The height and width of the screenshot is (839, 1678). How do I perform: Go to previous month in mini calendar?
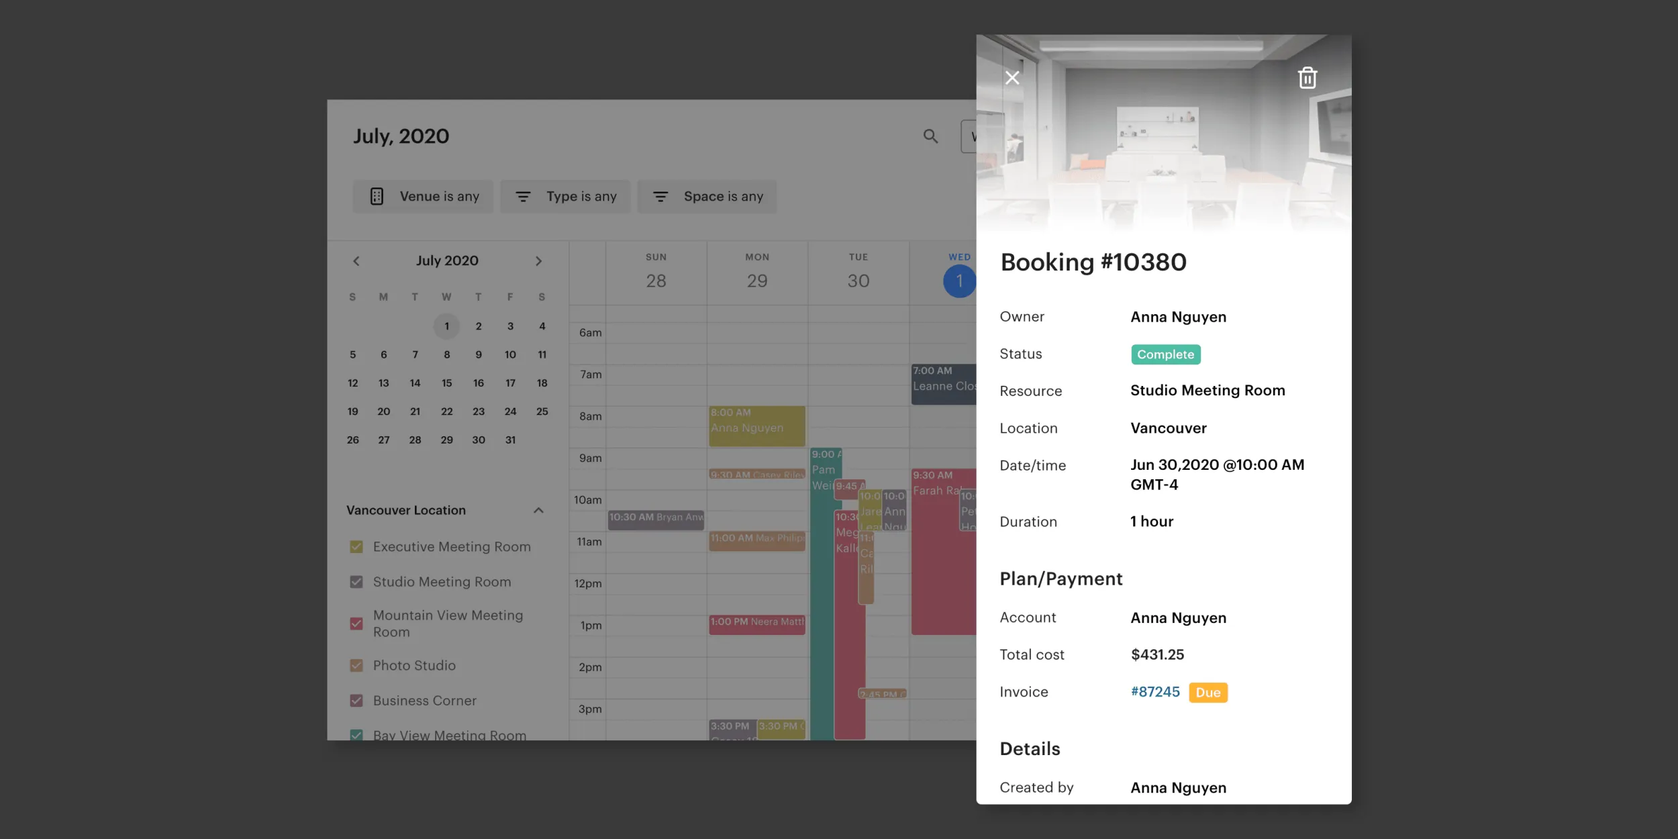356,261
